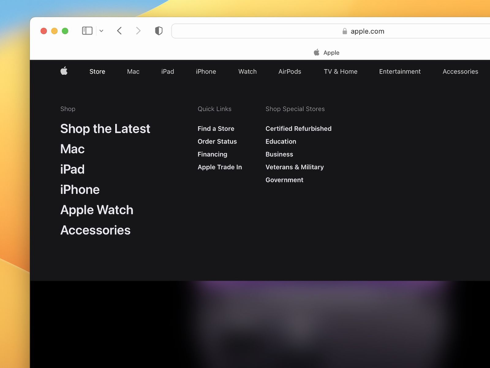Image resolution: width=490 pixels, height=368 pixels.
Task: Visit the Veterans & Military store
Action: 294,167
